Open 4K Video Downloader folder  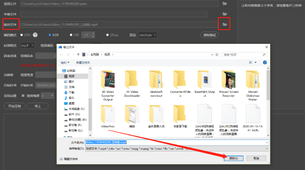tap(132, 84)
